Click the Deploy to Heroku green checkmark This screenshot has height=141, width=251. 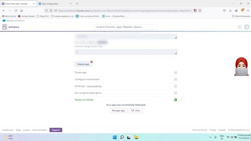coord(175,100)
